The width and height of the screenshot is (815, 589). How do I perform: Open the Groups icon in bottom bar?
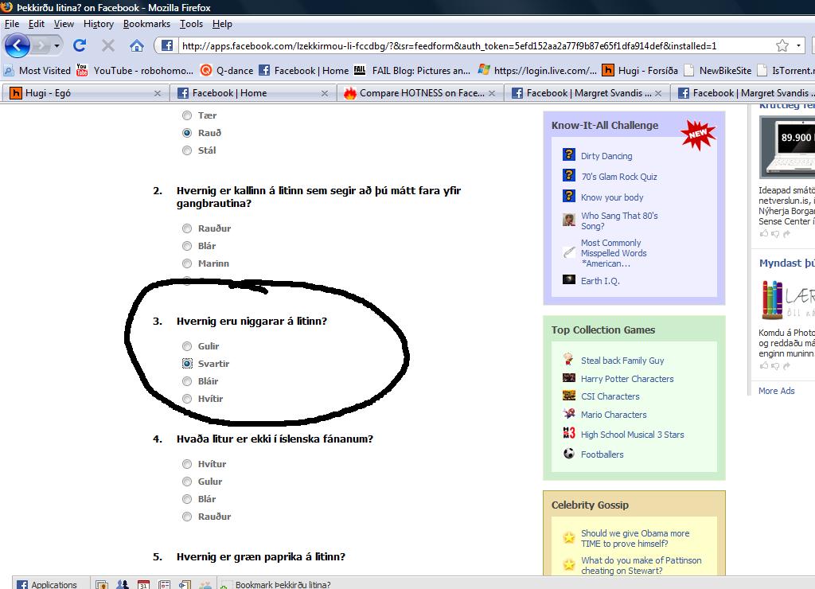(122, 585)
